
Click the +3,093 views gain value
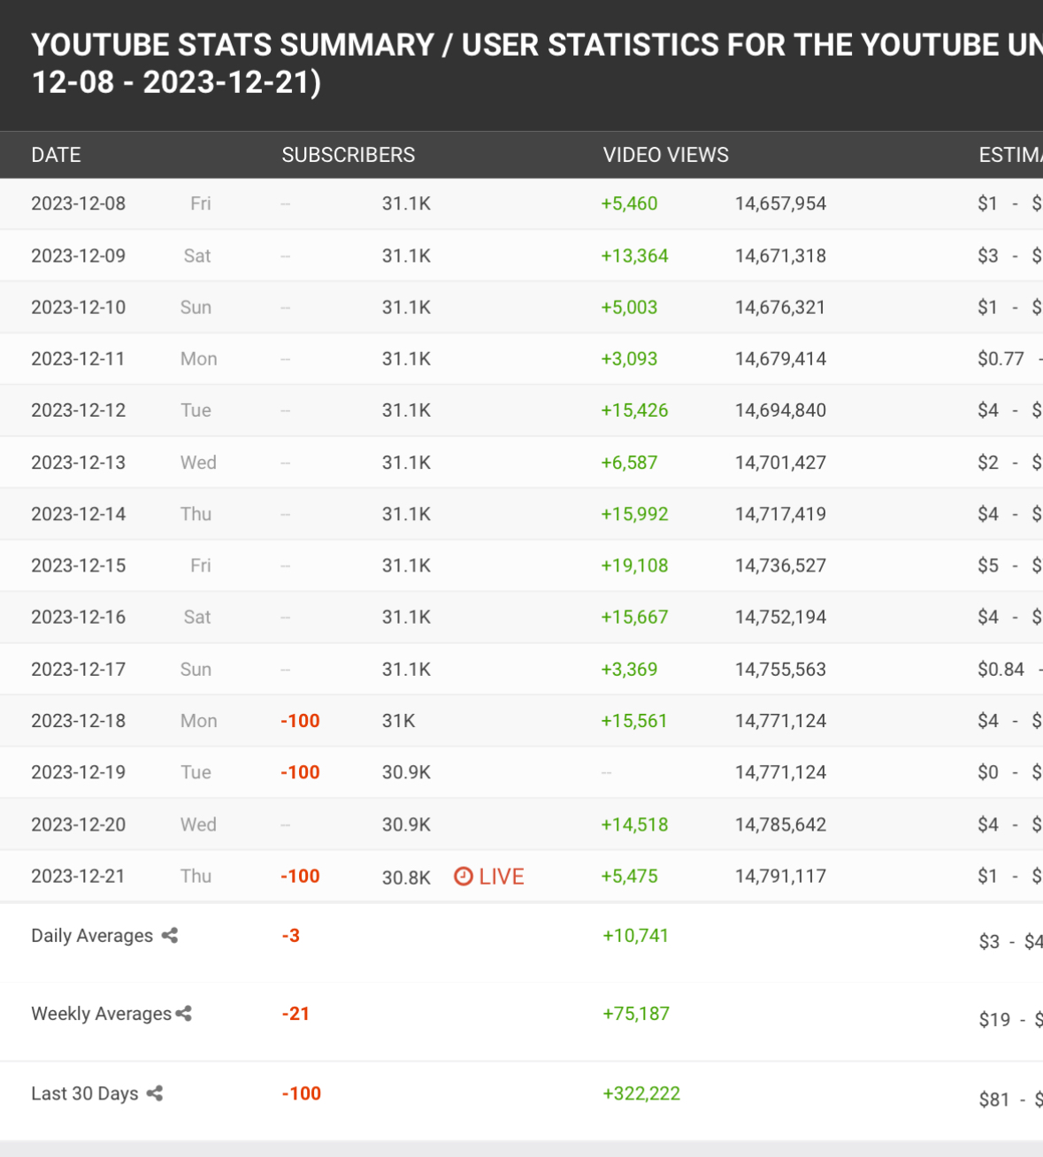[629, 358]
